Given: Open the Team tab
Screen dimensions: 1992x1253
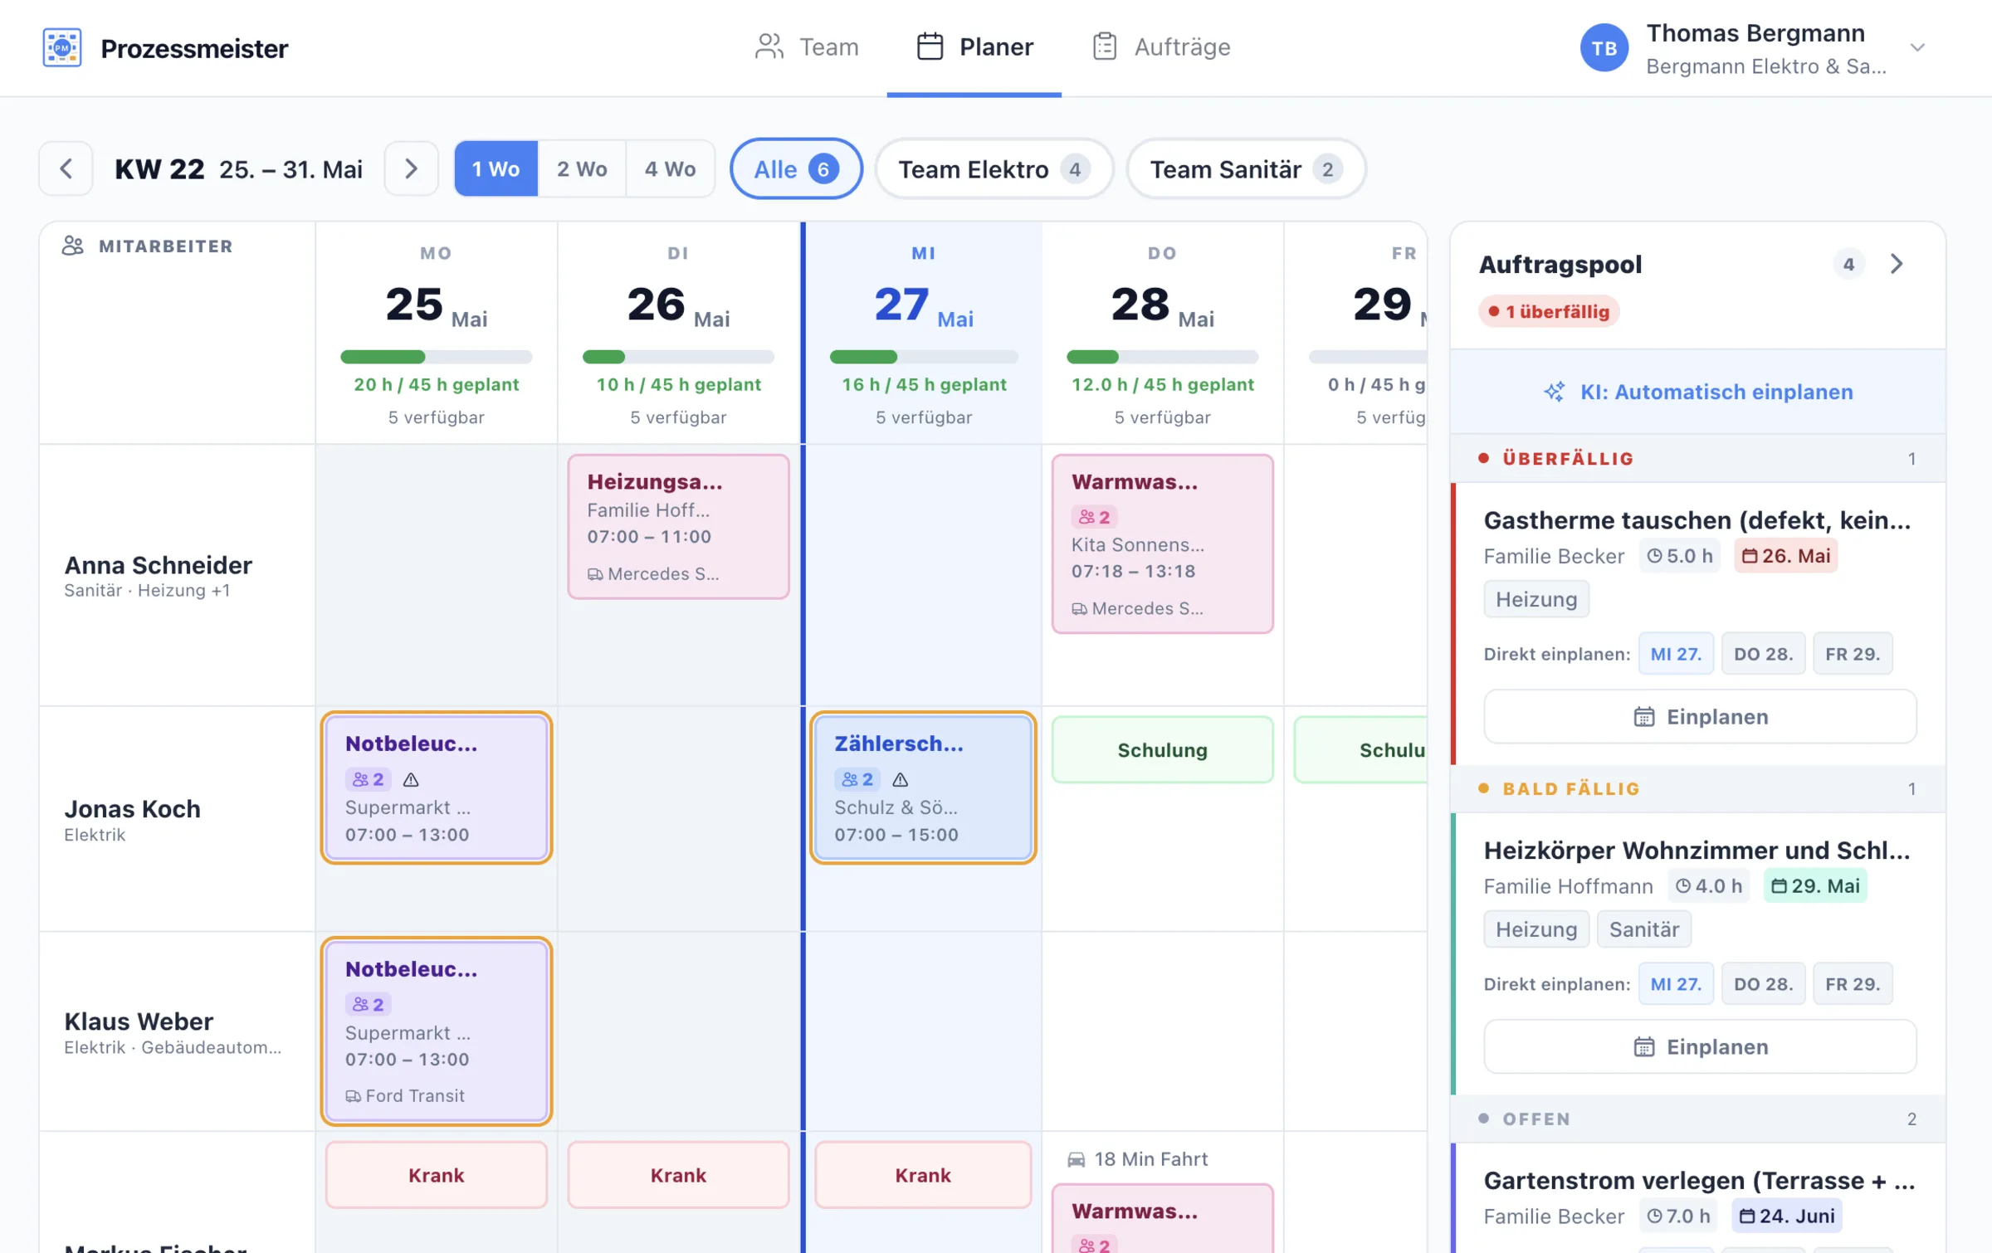Looking at the screenshot, I should click(807, 46).
